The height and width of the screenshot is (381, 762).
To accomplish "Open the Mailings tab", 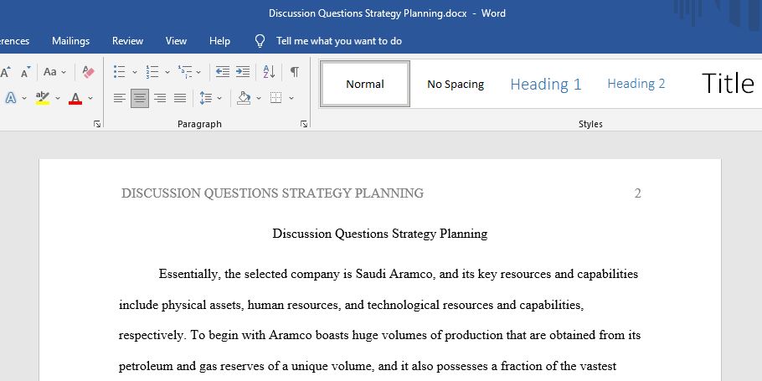I will [71, 41].
